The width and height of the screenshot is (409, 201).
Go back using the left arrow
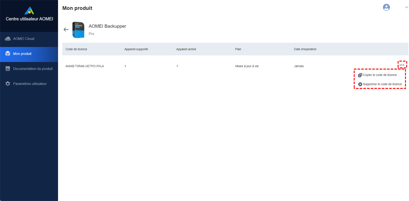click(x=66, y=29)
